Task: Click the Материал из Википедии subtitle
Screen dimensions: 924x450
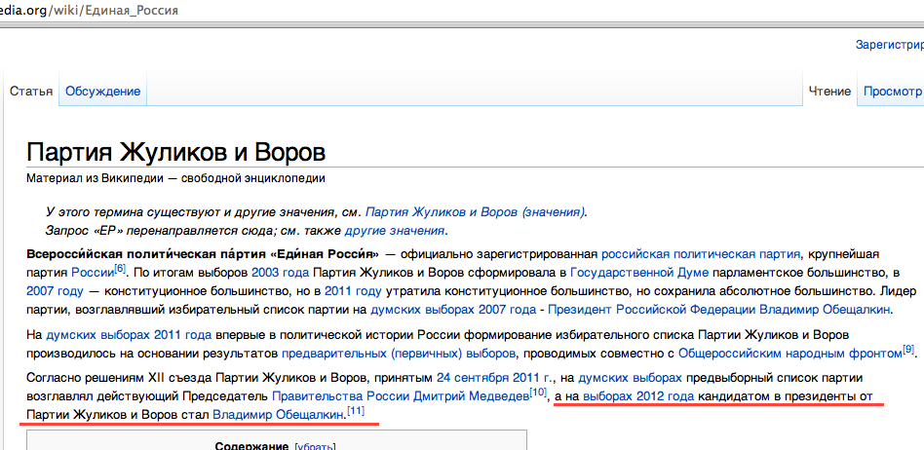Action: coord(175,178)
